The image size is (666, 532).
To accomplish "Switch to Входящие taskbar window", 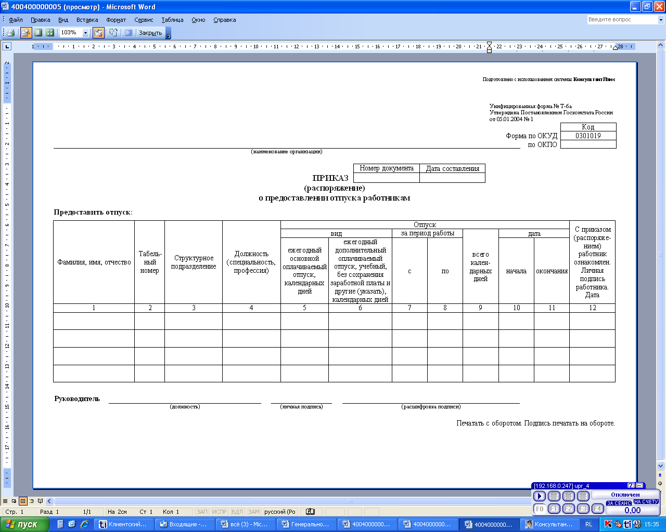I will tap(185, 525).
